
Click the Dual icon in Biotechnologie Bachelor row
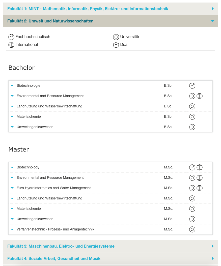pos(192,86)
